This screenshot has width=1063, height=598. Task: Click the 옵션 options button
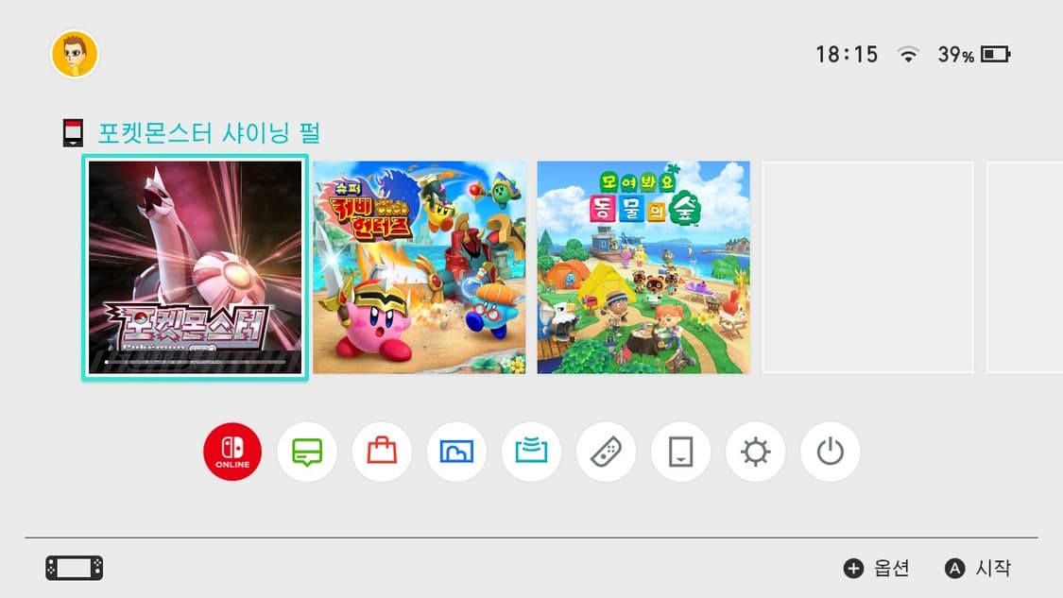[876, 568]
